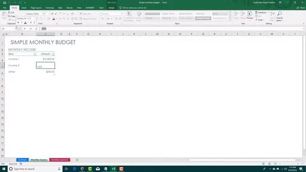This screenshot has width=306, height=172.
Task: Cancel the formula bar entry (X)
Action: click(25, 29)
